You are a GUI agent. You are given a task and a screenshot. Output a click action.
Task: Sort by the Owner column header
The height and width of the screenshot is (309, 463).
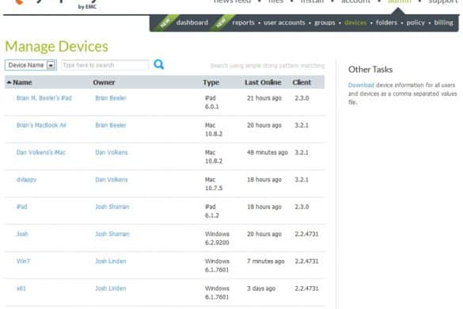(x=104, y=82)
